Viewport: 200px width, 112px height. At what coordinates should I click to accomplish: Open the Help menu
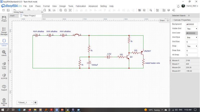111,6
